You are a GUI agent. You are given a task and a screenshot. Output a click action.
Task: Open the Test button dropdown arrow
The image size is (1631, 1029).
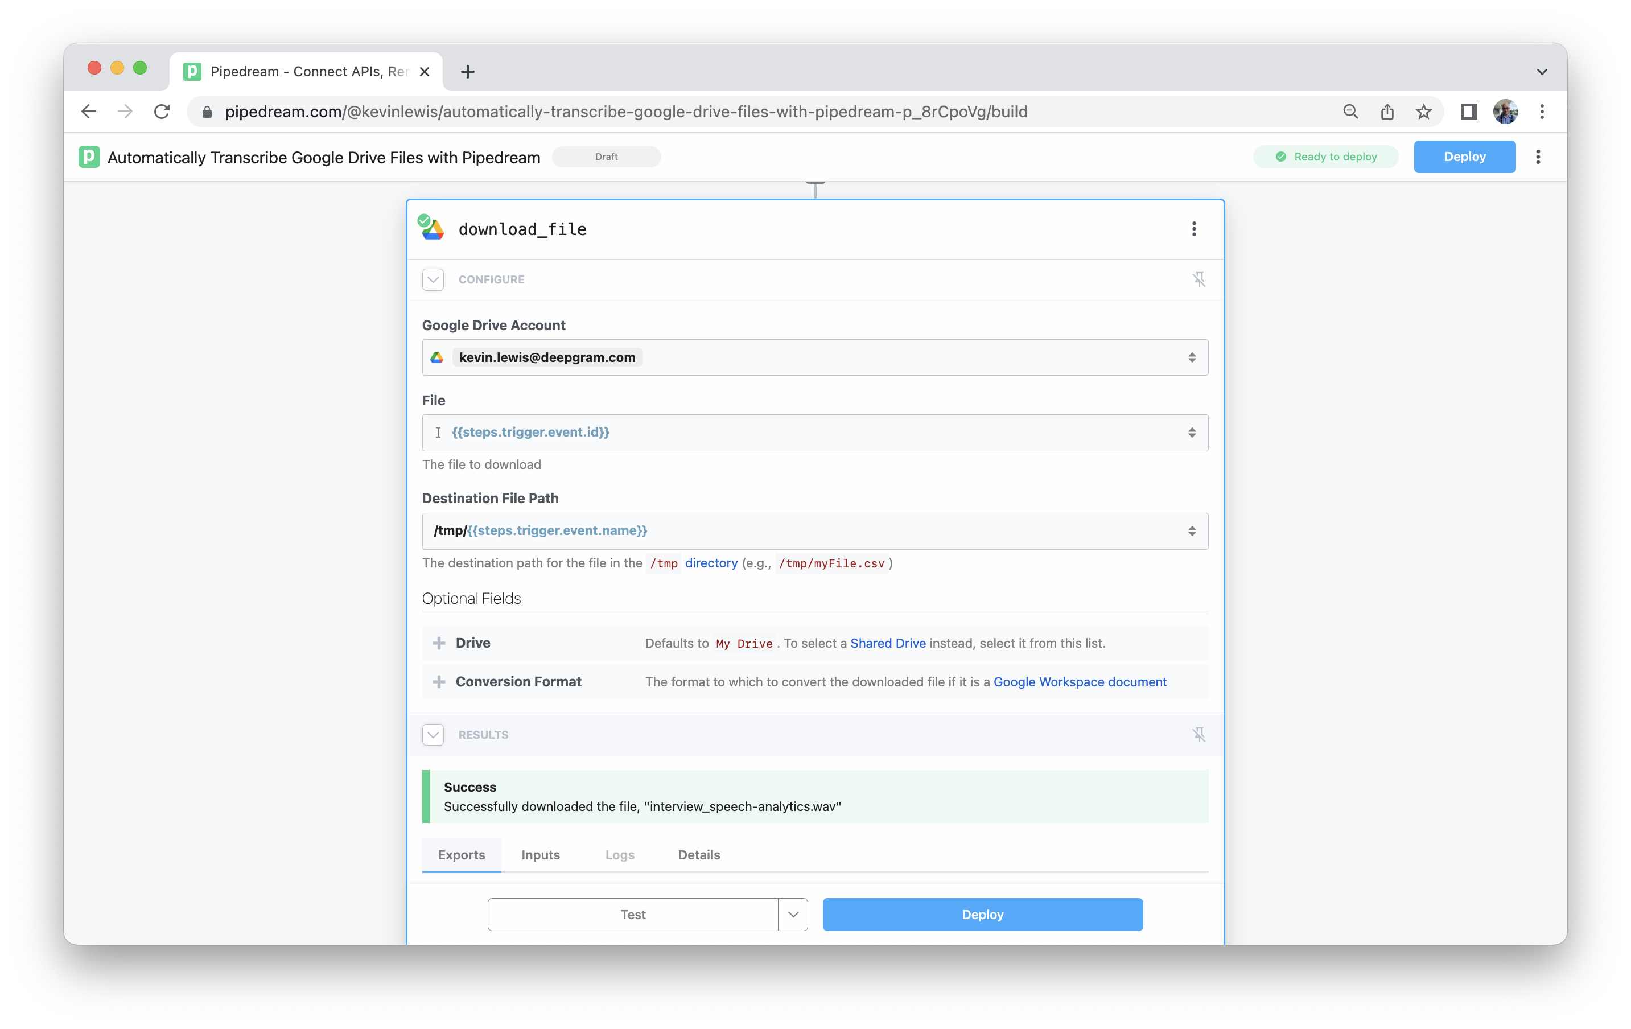(793, 915)
